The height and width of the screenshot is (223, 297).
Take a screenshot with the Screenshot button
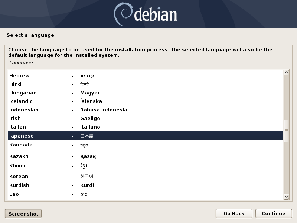click(23, 214)
